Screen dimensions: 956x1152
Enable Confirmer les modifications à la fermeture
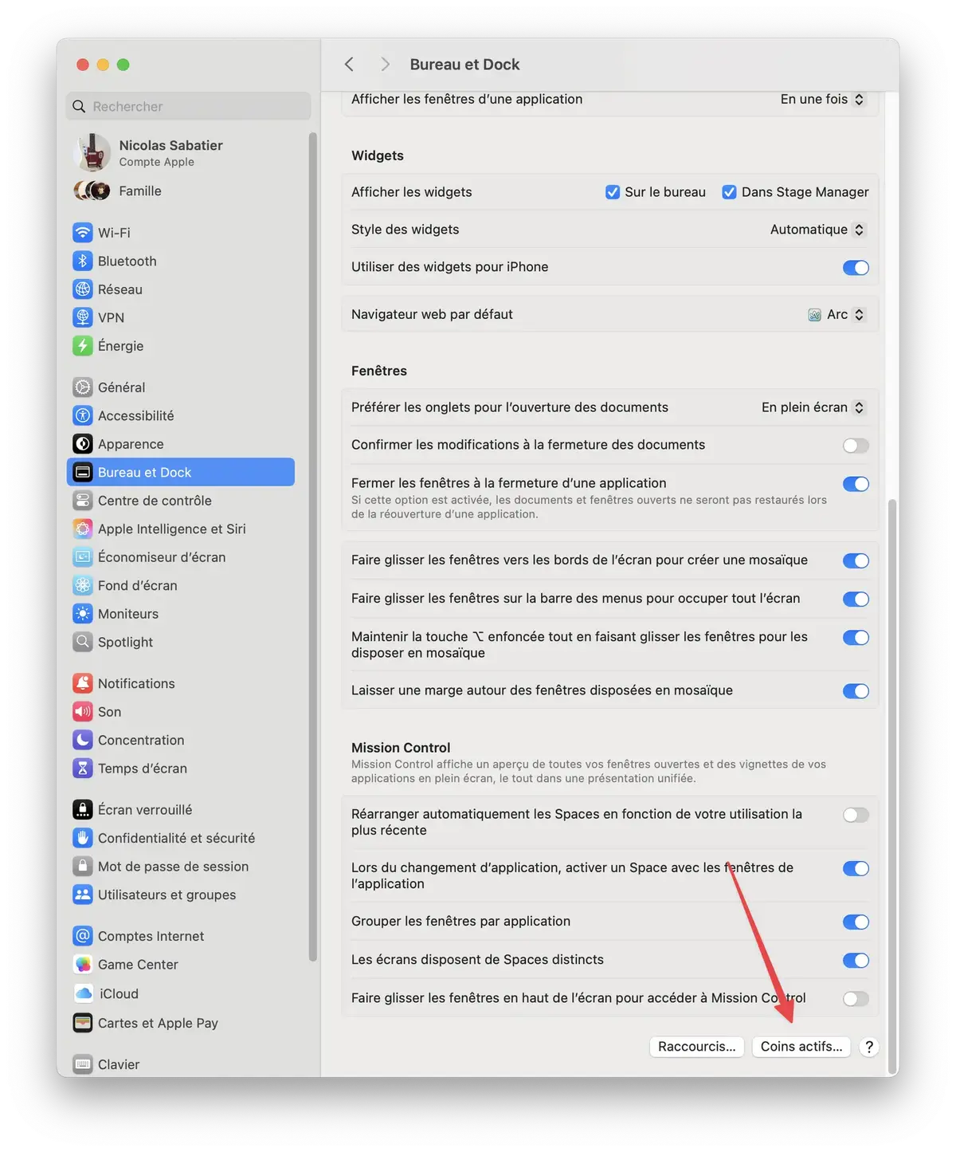856,445
